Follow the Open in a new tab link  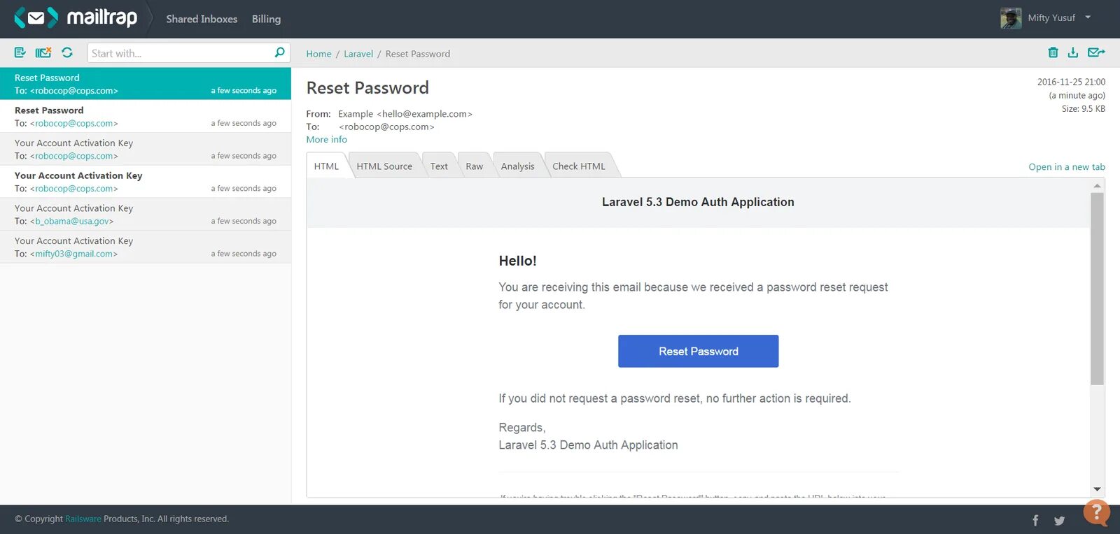coord(1066,167)
